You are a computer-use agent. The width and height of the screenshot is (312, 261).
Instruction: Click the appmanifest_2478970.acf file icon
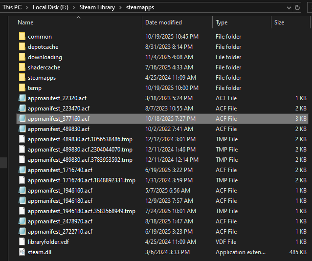click(x=22, y=221)
